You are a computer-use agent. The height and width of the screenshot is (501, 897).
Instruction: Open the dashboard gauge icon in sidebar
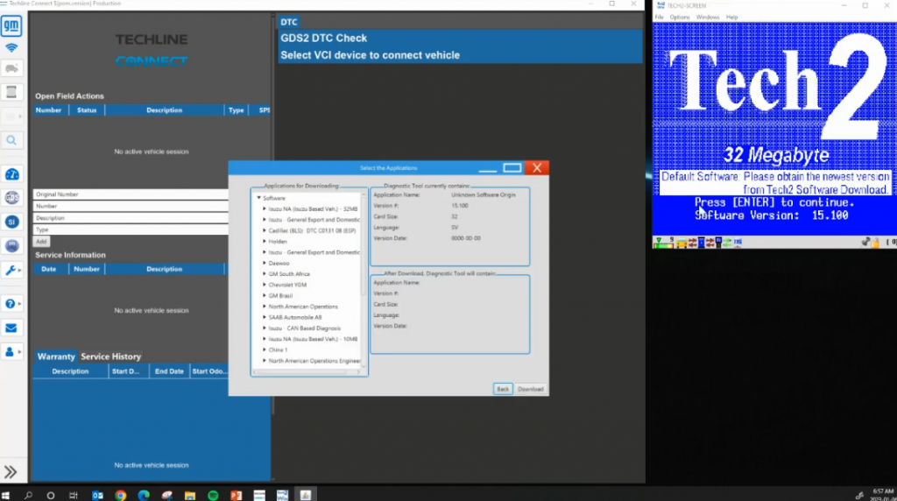(x=11, y=174)
